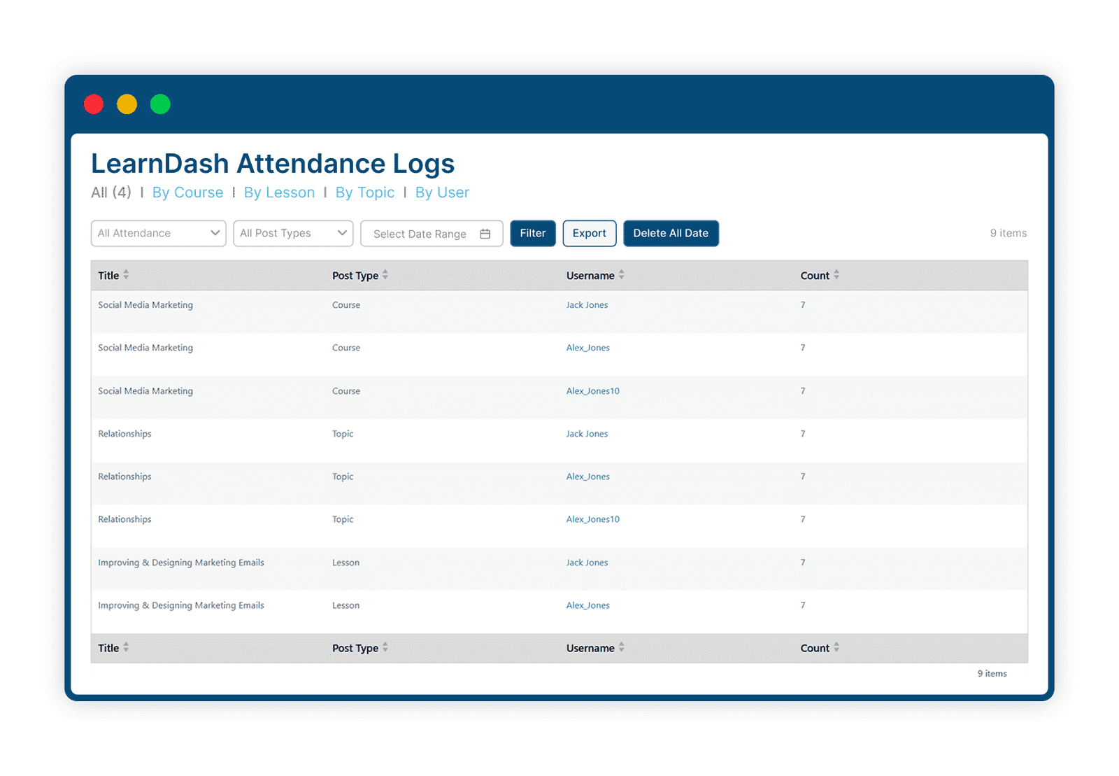Click Course post type in Alex_Jones row
This screenshot has width=1119, height=776.
[346, 348]
